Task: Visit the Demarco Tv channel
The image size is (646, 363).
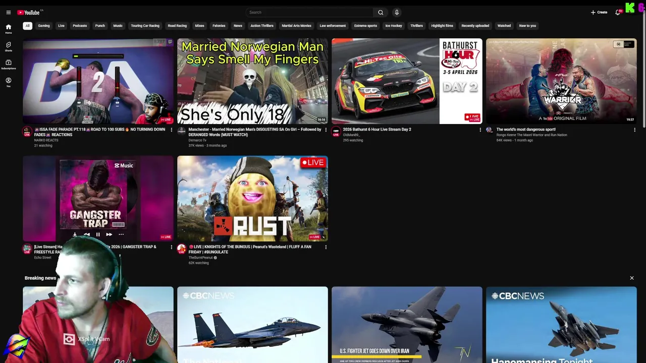Action: point(197,140)
